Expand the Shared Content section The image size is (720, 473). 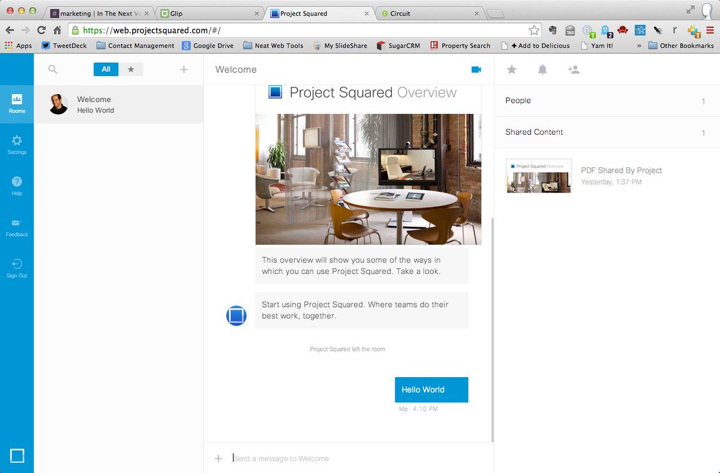pos(607,132)
